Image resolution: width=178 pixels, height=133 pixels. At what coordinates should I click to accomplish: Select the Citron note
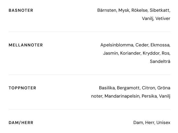[148, 88]
